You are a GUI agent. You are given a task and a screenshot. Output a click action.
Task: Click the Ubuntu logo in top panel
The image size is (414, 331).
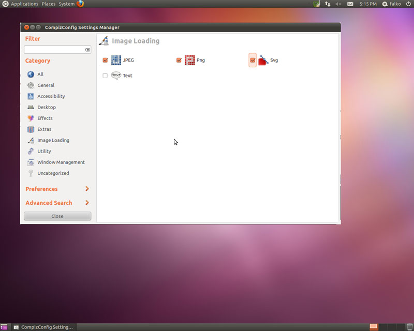point(5,4)
